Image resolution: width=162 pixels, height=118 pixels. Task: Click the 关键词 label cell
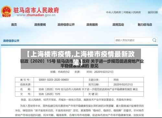coord(96,94)
